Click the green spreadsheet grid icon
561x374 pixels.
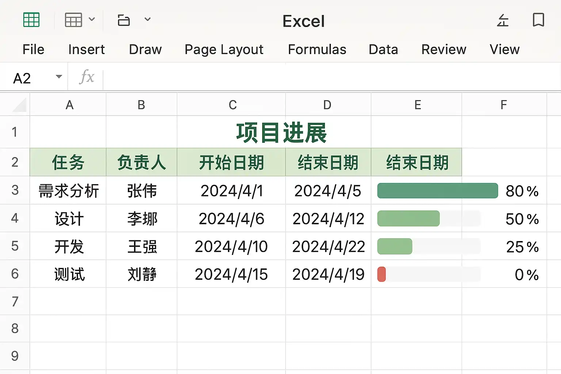coord(31,20)
